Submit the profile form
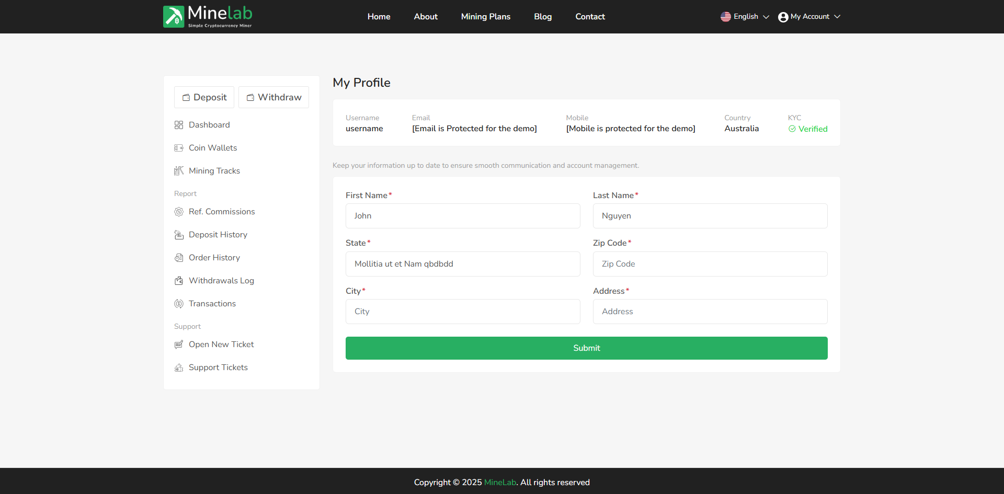Screen dimensions: 1004x494 point(586,348)
